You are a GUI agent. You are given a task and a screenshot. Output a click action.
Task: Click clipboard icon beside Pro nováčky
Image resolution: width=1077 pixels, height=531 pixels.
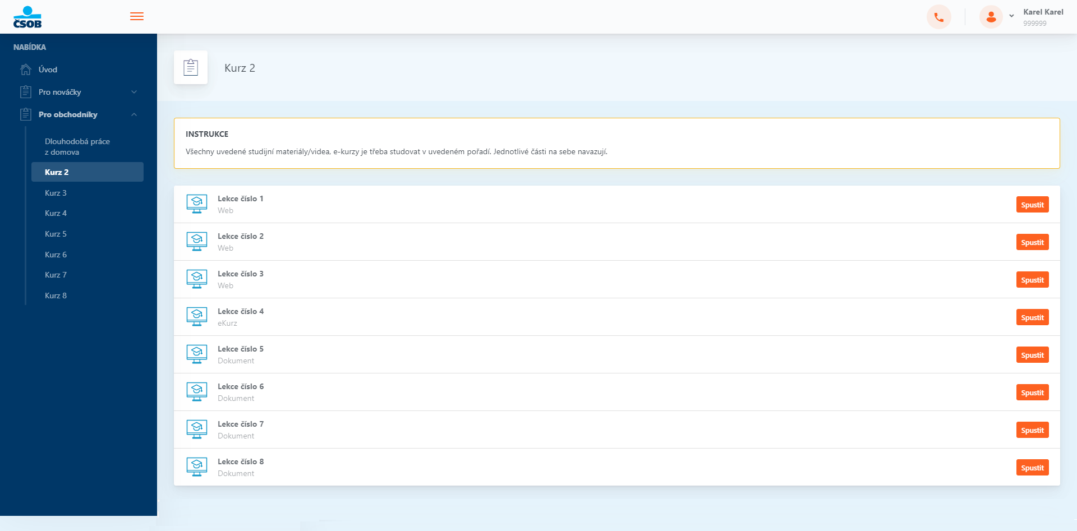coord(26,92)
